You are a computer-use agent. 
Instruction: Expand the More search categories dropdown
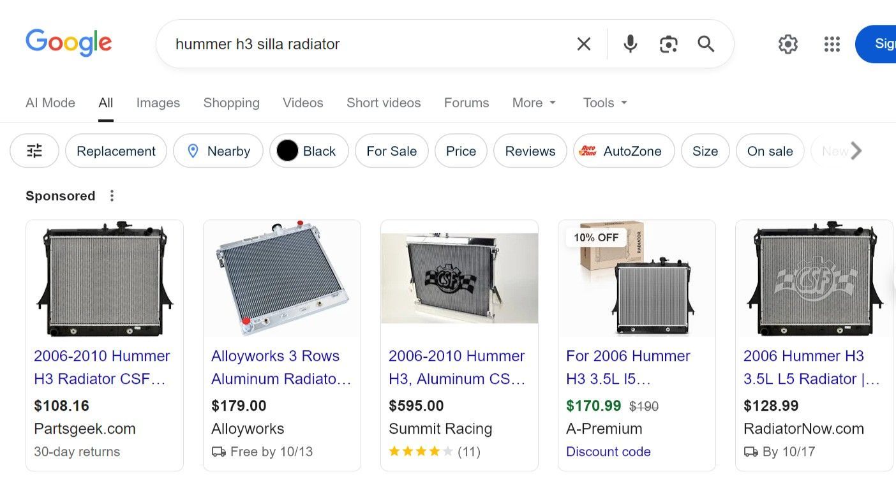(534, 103)
